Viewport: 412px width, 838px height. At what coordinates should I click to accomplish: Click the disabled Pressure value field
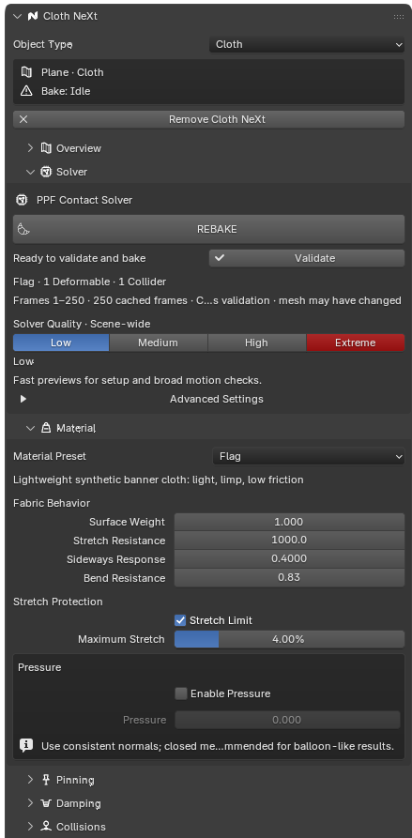click(287, 720)
